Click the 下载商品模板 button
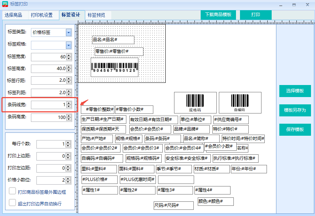Screen dimensions: 315x216 pos(218,15)
